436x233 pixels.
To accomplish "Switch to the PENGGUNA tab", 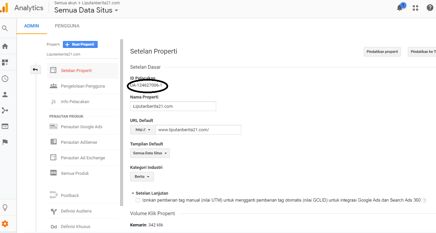I will pos(67,25).
